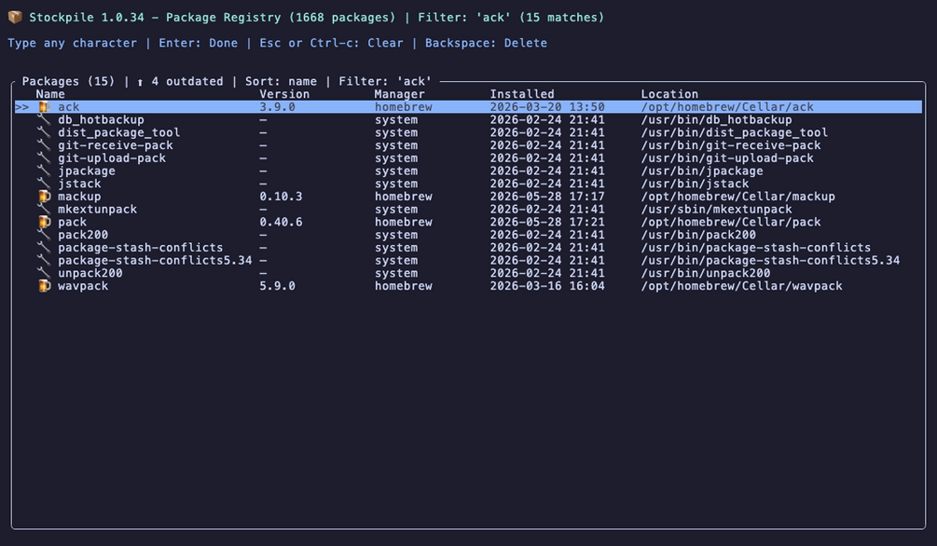Select the db_hotbackup package name
Screen dimensions: 937x546
point(101,119)
